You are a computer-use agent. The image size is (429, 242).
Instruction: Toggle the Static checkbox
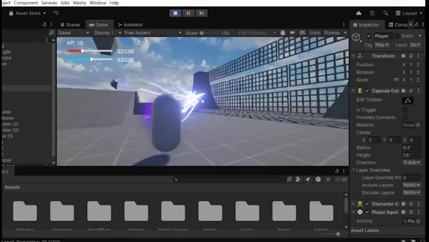tap(397, 36)
